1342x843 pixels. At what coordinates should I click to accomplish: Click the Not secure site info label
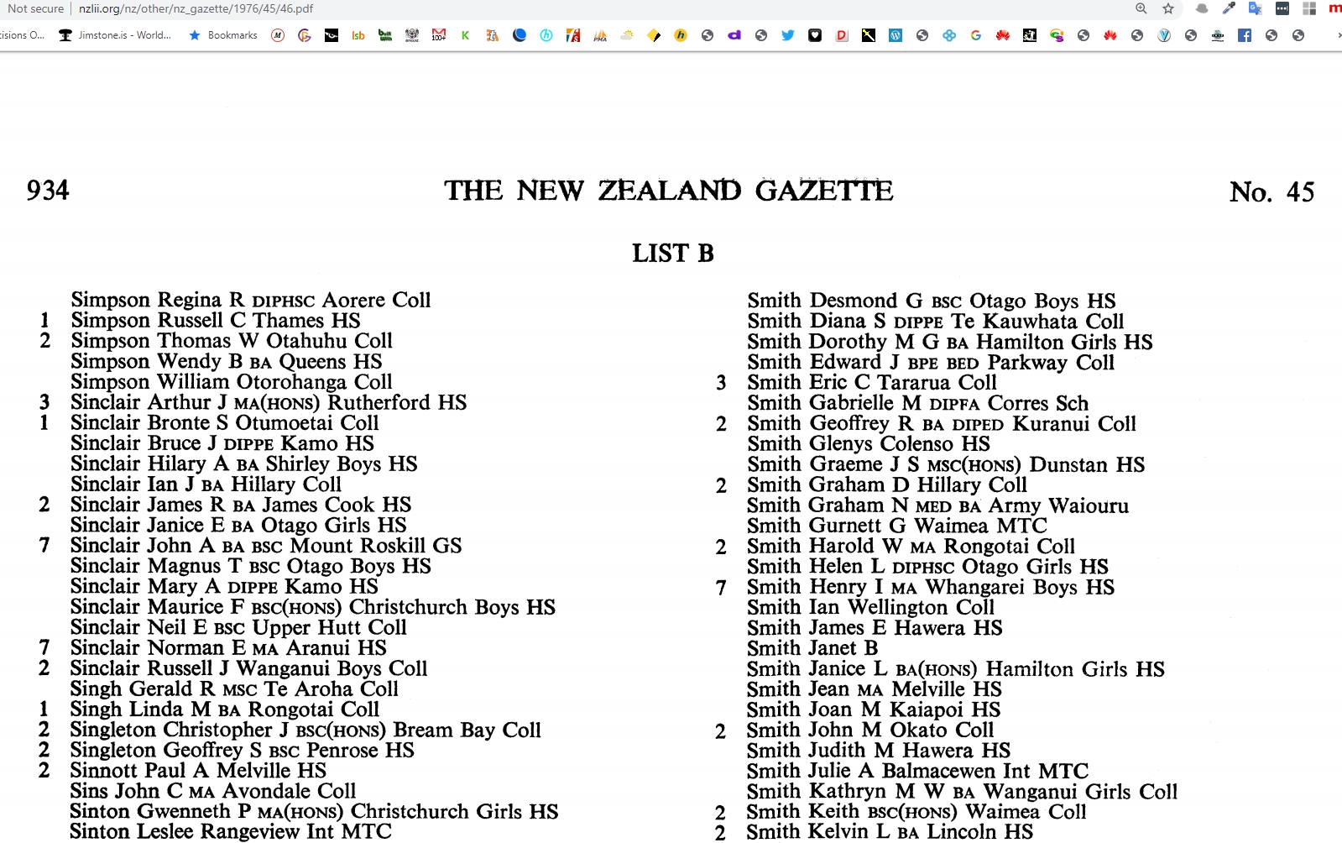point(35,8)
